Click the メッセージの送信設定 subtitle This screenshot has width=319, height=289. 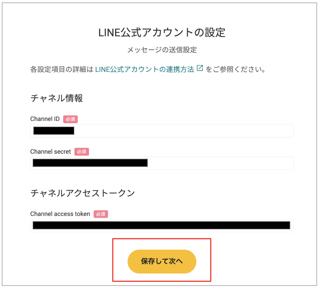point(162,50)
